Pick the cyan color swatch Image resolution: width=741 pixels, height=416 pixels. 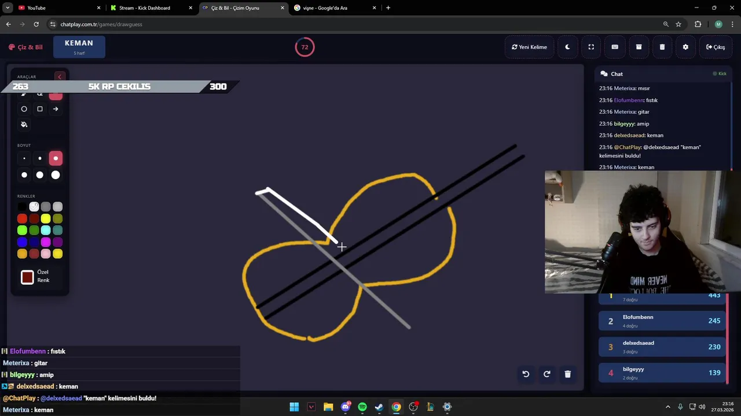[x=46, y=231]
